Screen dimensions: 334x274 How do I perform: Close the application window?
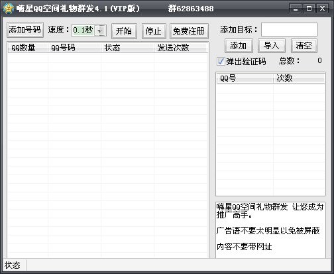323,9
